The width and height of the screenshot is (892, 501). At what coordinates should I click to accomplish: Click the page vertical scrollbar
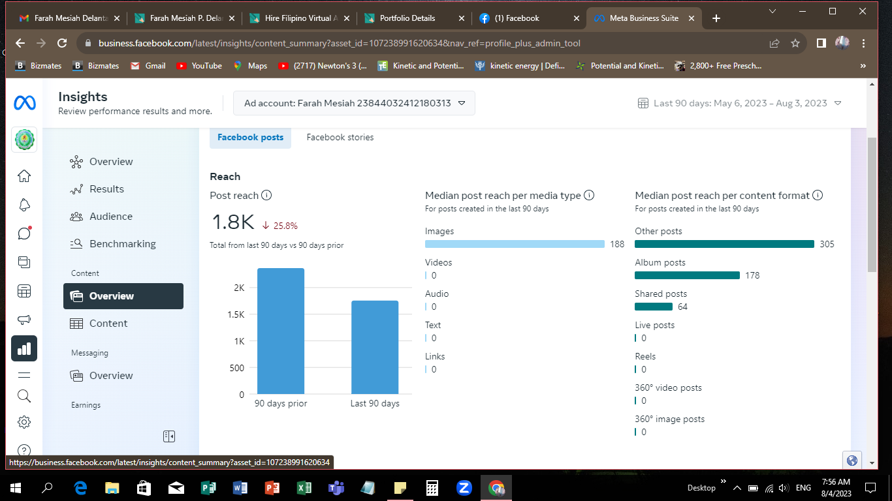[x=872, y=205]
